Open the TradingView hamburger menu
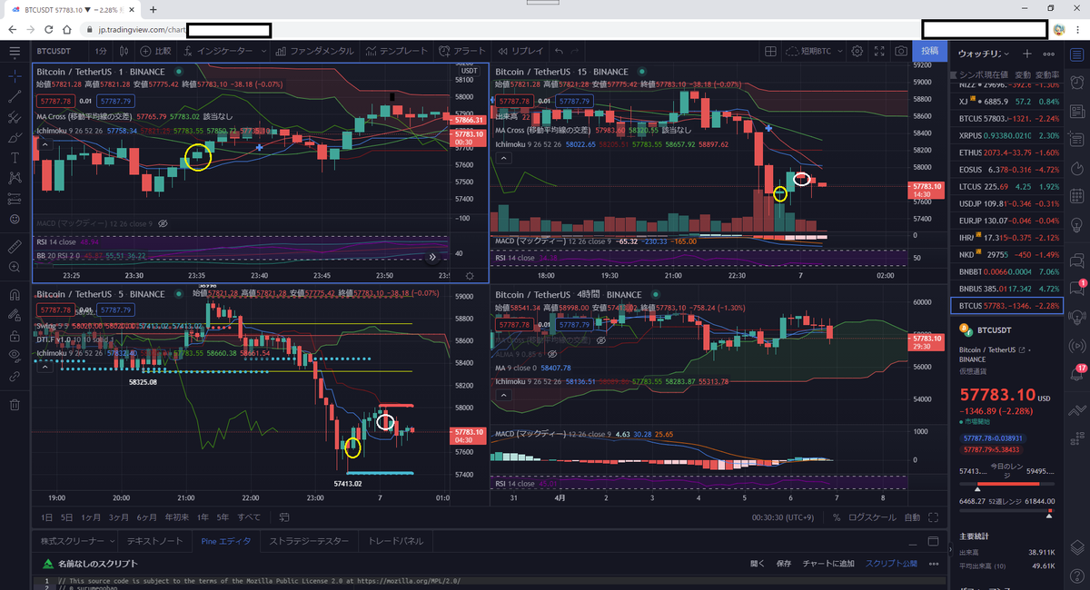This screenshot has width=1090, height=590. (x=15, y=51)
